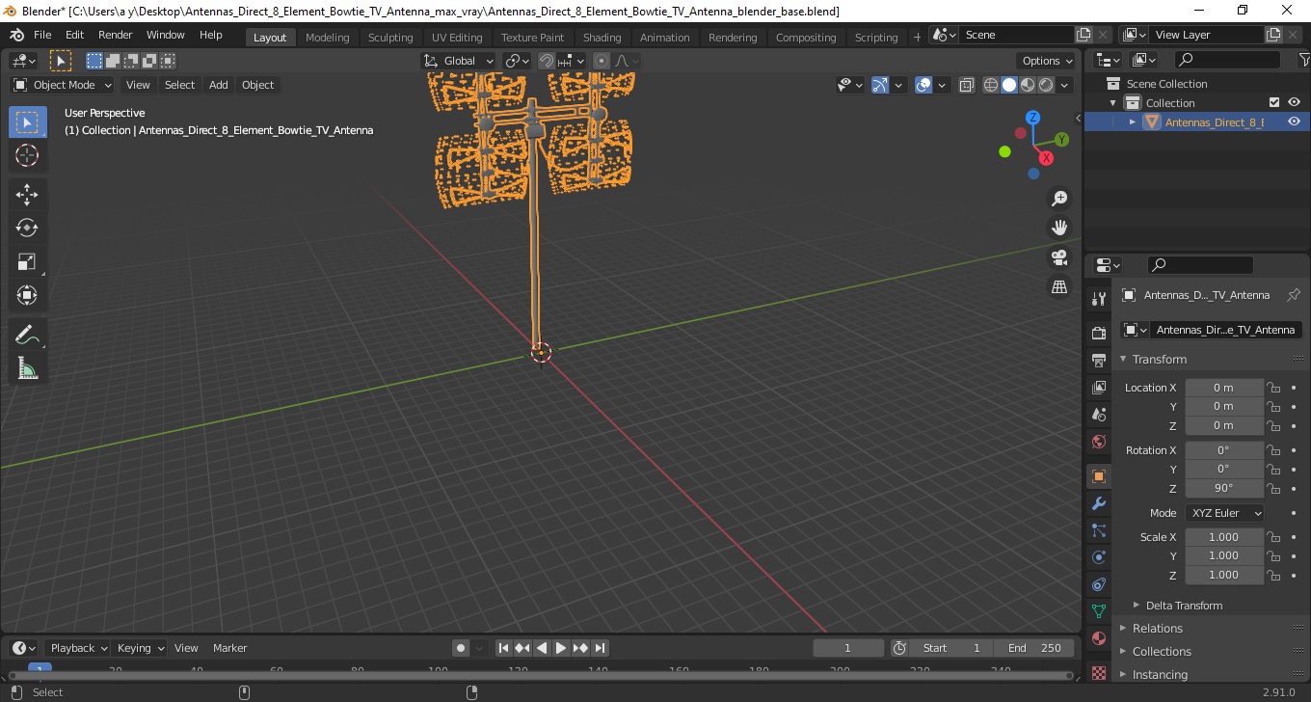The image size is (1311, 702).
Task: Open Global transform orientation dropdown
Action: [459, 61]
